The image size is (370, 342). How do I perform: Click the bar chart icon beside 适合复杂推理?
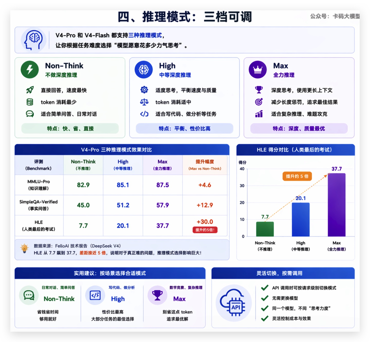tap(259, 114)
